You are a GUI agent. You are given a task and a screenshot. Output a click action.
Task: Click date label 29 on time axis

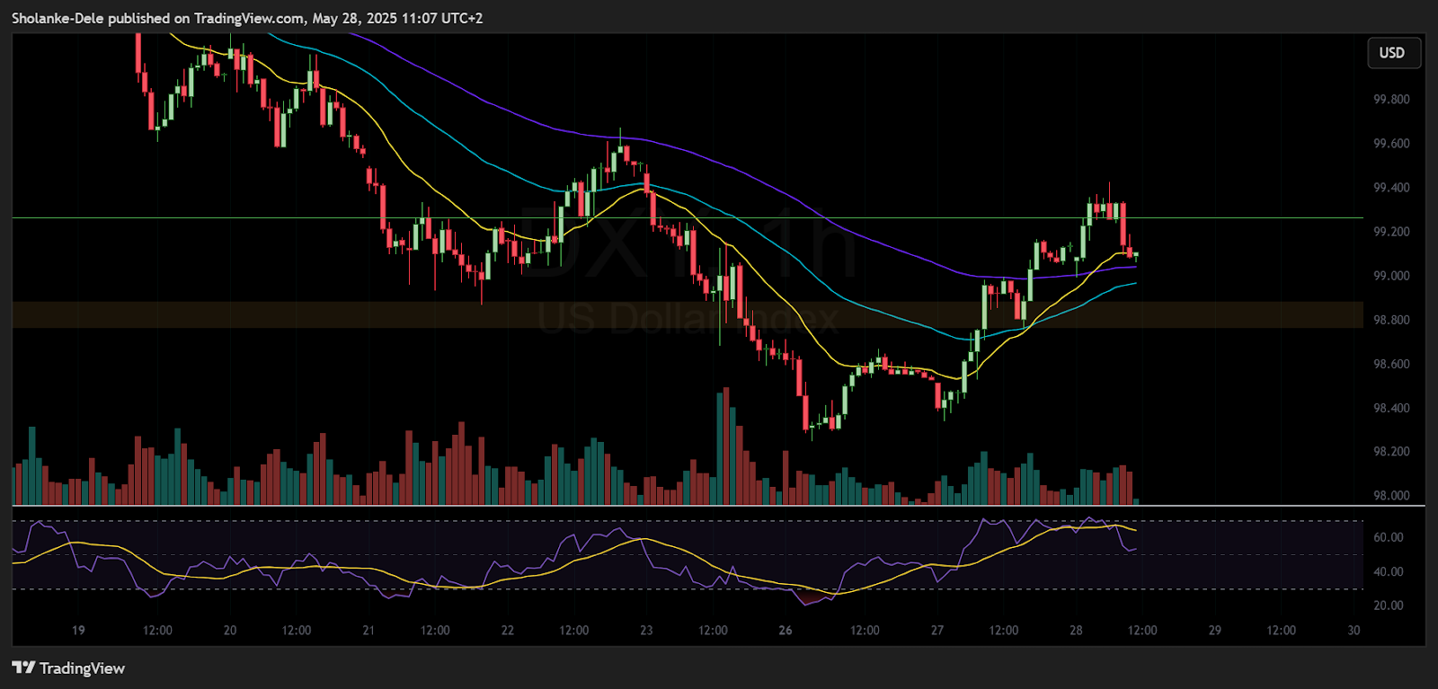[x=1215, y=631]
